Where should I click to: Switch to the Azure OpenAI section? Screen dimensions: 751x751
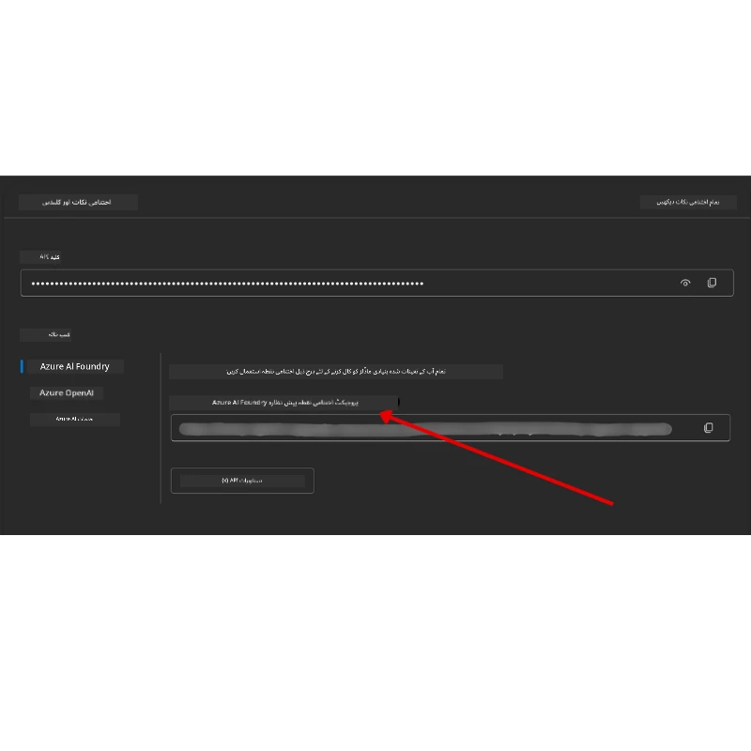(x=66, y=392)
